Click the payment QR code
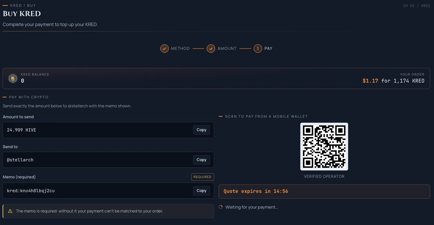The height and width of the screenshot is (225, 434). pos(324,147)
